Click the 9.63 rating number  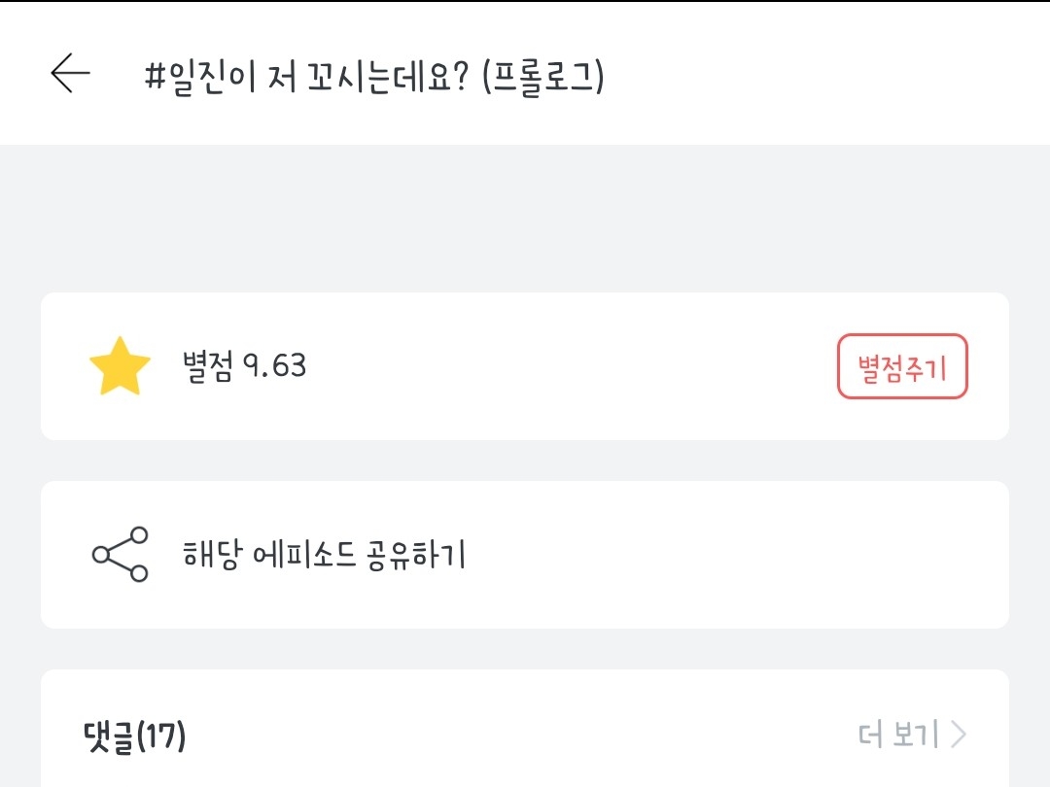click(x=274, y=366)
